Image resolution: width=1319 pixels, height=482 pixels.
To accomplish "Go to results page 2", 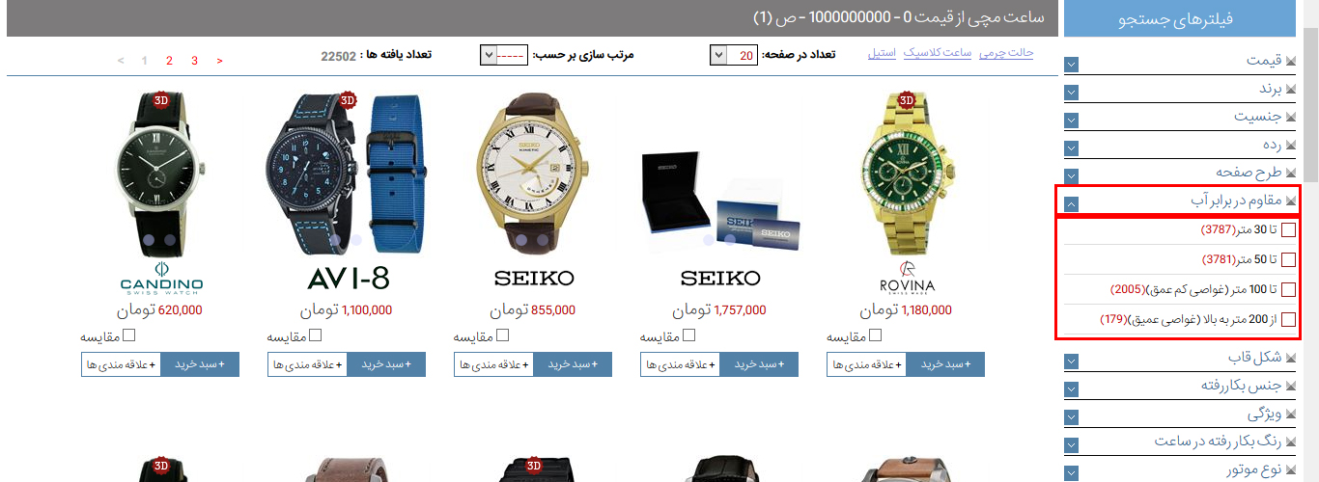I will coord(169,61).
